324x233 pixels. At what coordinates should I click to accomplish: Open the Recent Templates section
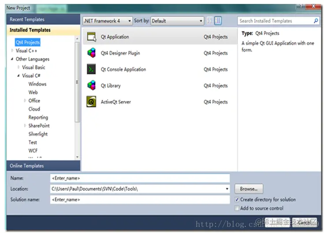(43, 19)
